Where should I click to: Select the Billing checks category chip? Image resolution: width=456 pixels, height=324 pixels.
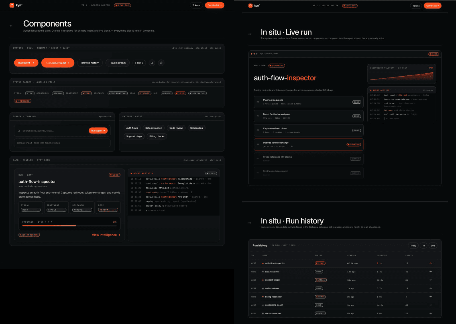pyautogui.click(x=157, y=136)
